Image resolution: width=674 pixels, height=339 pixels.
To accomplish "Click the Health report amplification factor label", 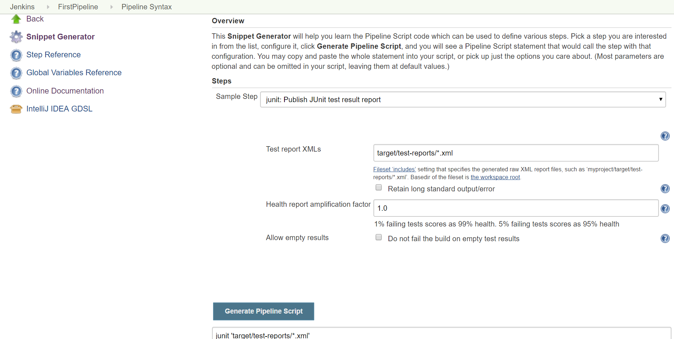I will [318, 204].
